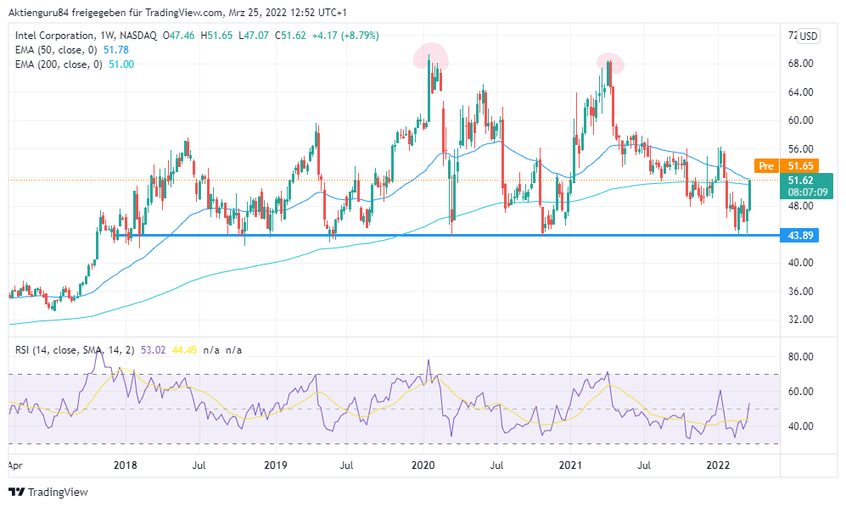Click the Apr label on the time axis
The height and width of the screenshot is (507, 846).
[x=15, y=465]
